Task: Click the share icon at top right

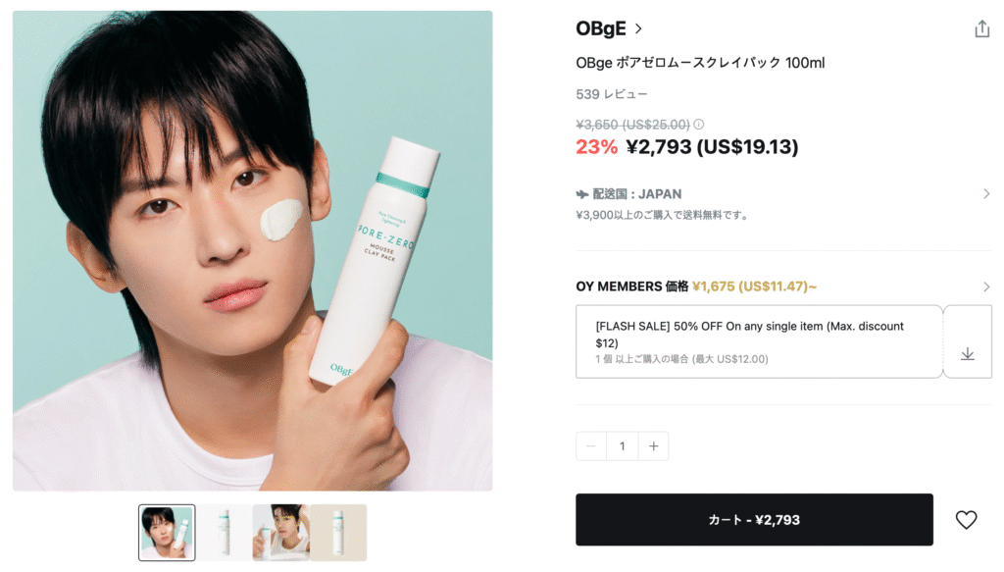Action: pyautogui.click(x=981, y=28)
